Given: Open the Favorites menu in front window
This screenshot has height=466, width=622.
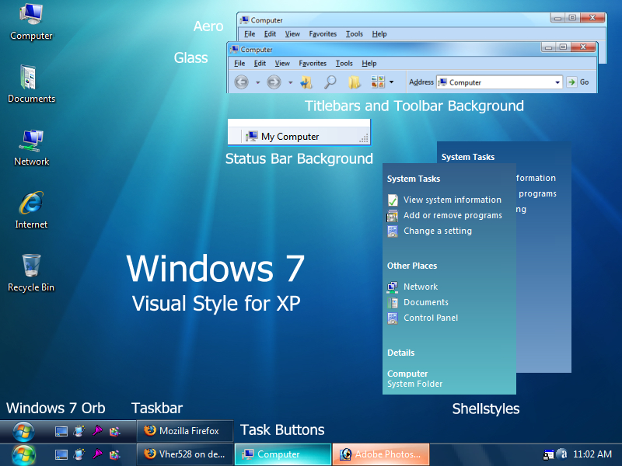Looking at the screenshot, I should coord(313,64).
